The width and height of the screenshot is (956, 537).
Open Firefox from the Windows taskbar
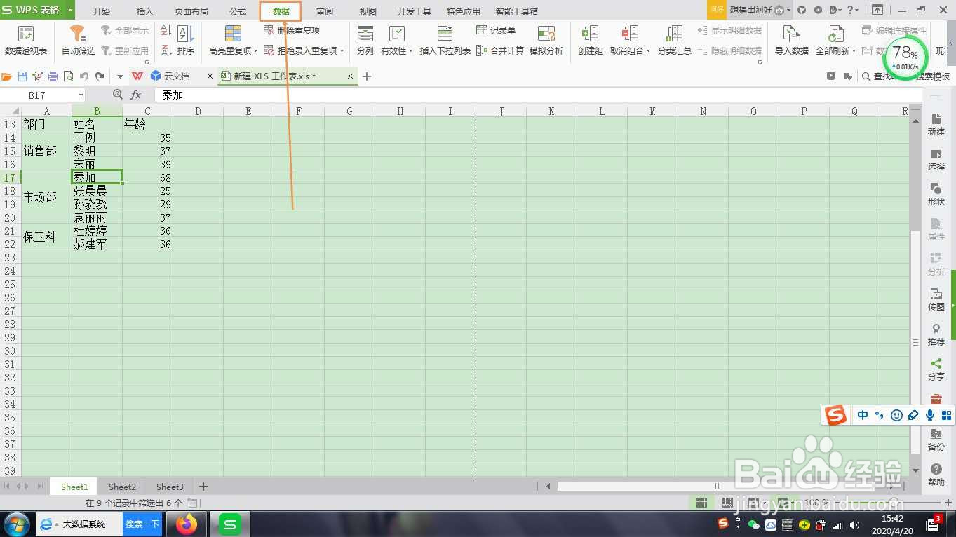point(187,524)
